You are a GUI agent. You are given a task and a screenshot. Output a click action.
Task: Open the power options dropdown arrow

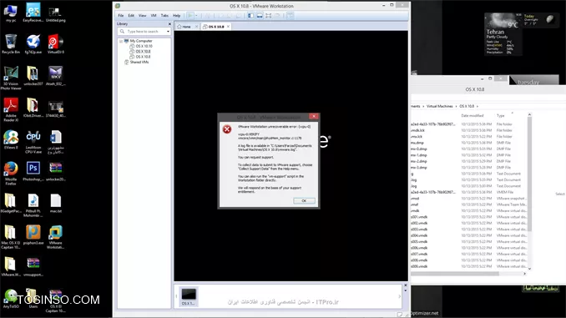pos(196,16)
